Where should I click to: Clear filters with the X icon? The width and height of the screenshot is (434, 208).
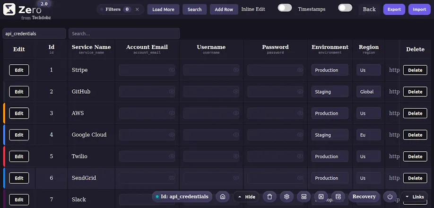137,9
